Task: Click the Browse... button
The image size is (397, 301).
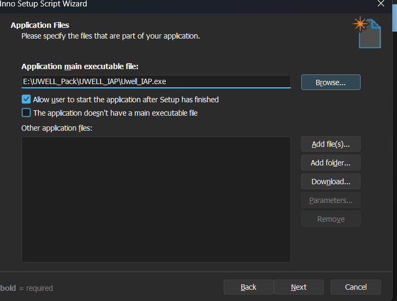Action: pos(331,82)
